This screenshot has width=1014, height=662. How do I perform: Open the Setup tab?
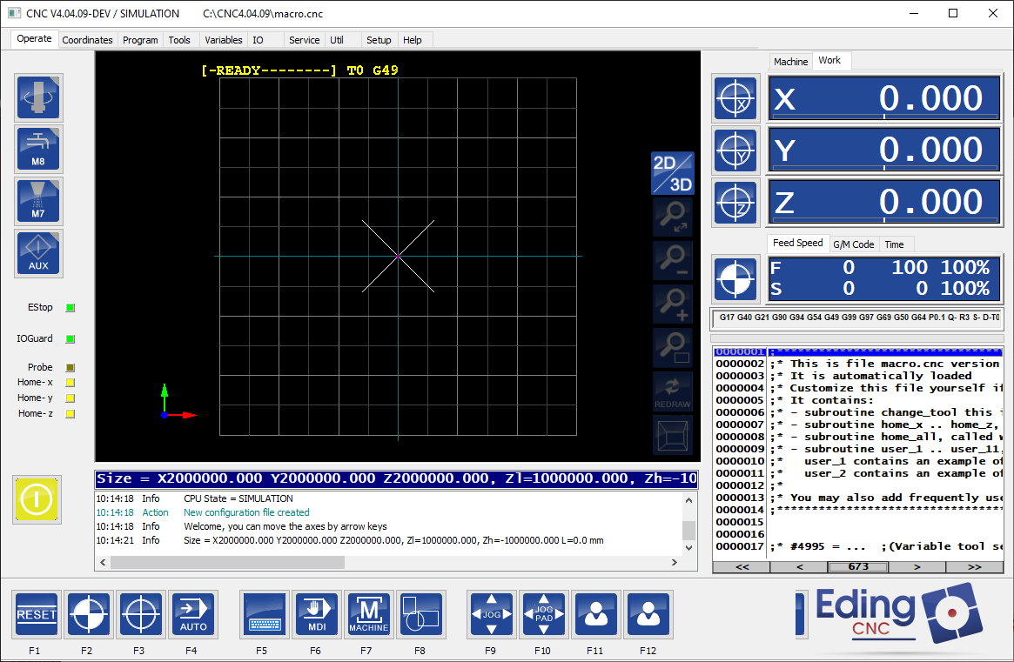pyautogui.click(x=379, y=40)
